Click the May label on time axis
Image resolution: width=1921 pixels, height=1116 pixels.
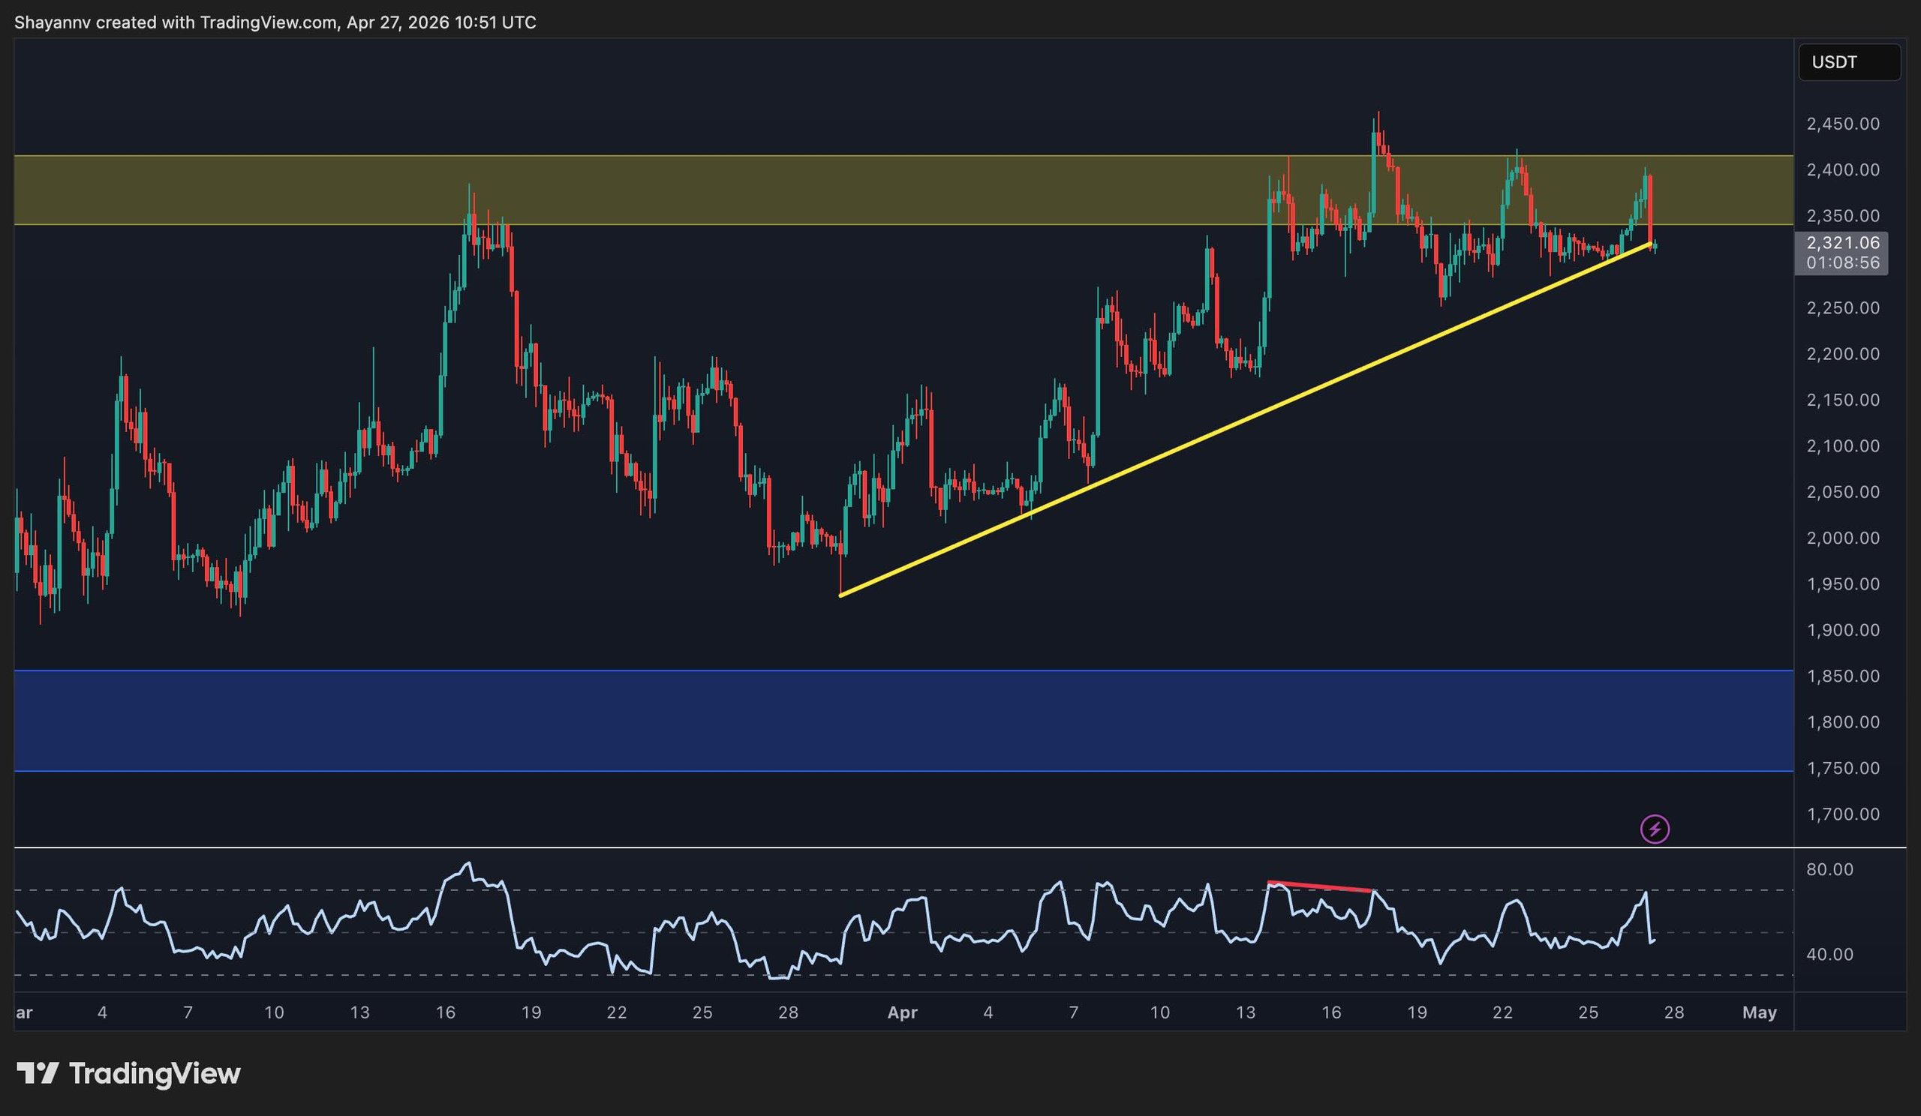tap(1760, 1013)
